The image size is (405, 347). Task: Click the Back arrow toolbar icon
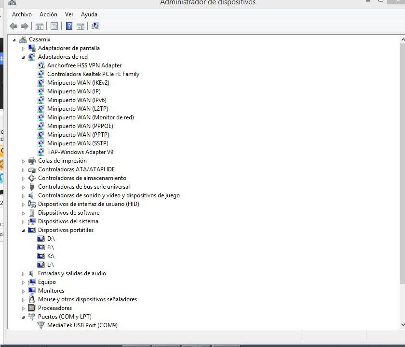(13, 26)
